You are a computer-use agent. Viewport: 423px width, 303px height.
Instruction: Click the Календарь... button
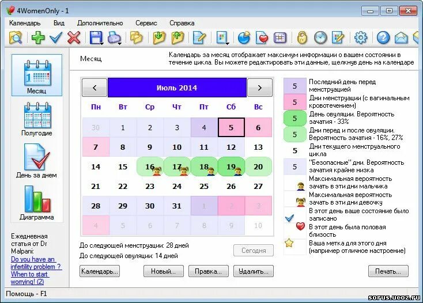pos(100,271)
